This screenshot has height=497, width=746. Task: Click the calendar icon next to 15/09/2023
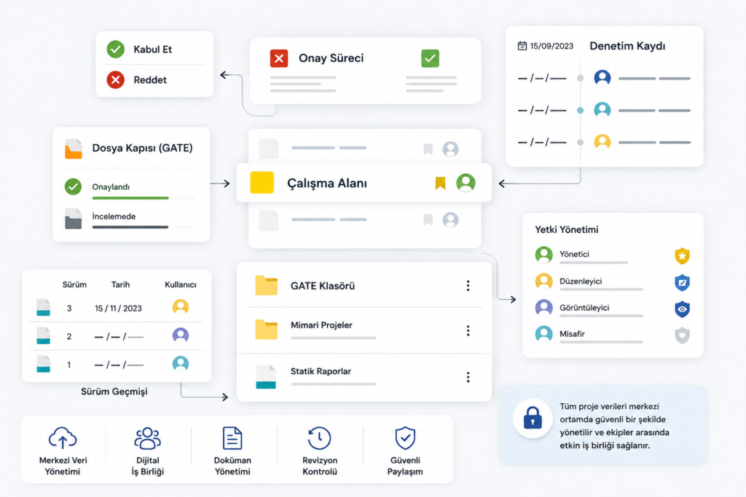(x=522, y=46)
